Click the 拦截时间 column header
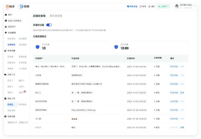 point(131,58)
